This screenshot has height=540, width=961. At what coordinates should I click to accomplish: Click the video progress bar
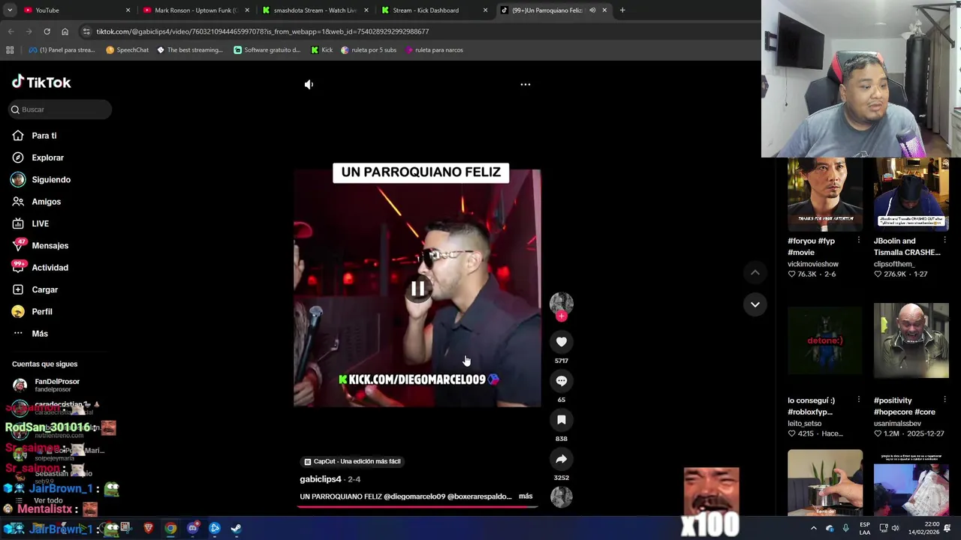point(417,507)
